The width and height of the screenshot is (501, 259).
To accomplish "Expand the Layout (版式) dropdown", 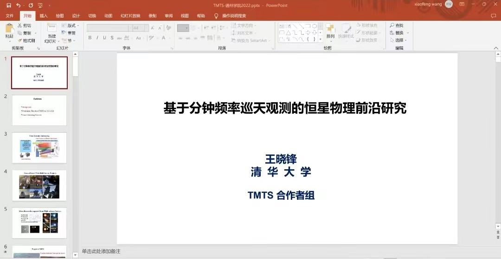I will point(71,25).
